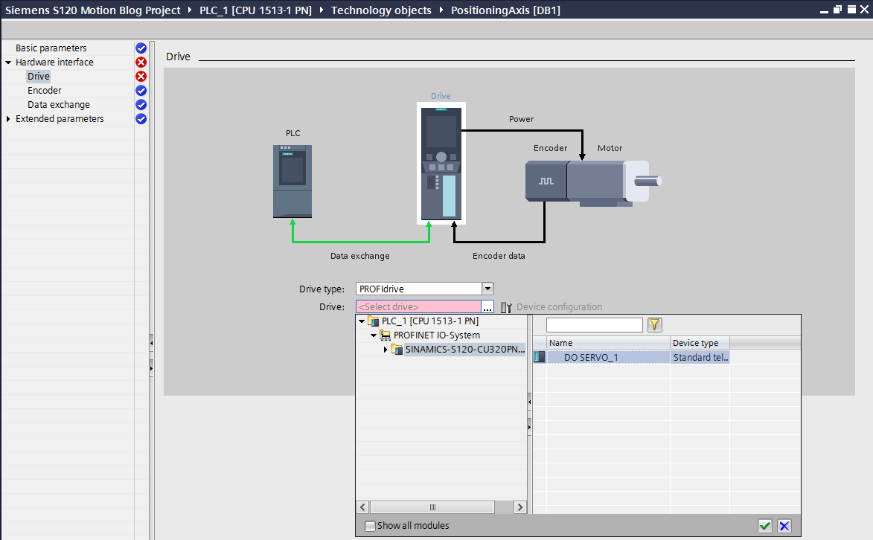Click the blue checkmark status icon beside Data exchange
This screenshot has width=873, height=540.
[141, 105]
